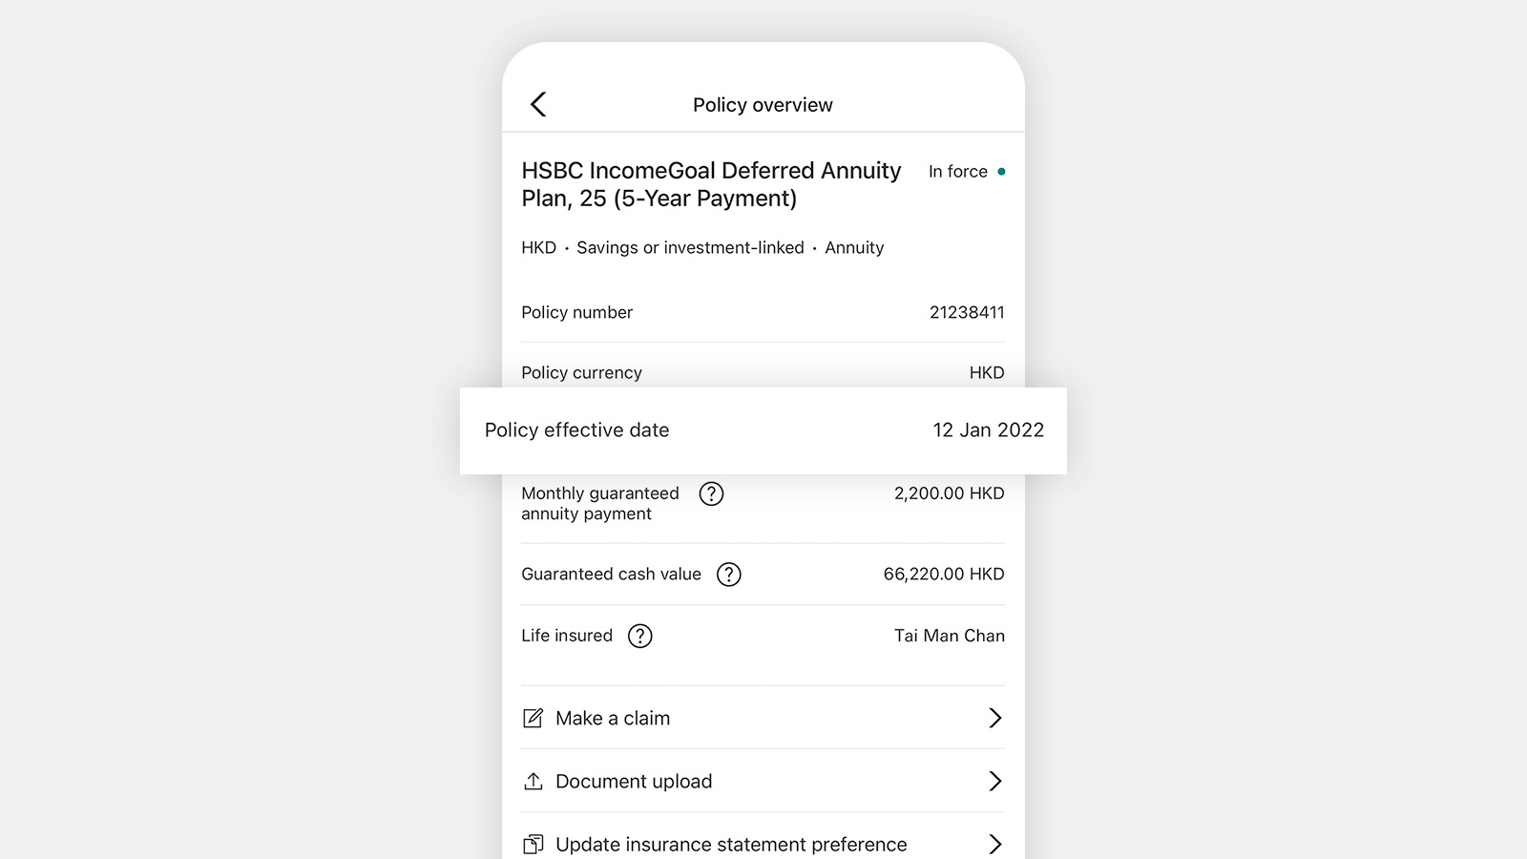Click the In force status text
The image size is (1527, 859).
[x=957, y=172]
